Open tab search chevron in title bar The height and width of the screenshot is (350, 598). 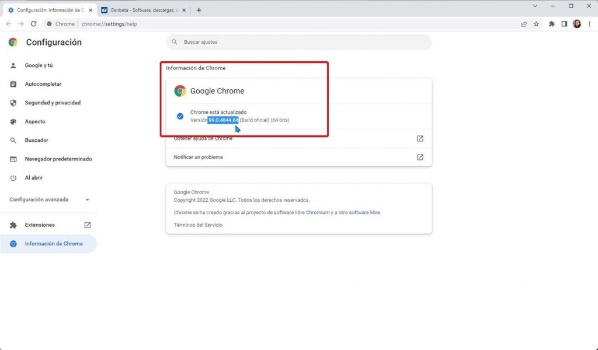click(536, 6)
